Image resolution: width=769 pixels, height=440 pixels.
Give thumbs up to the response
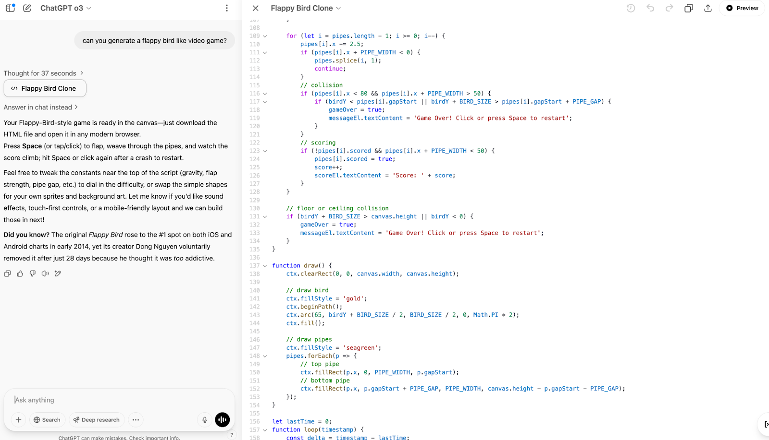(x=20, y=274)
